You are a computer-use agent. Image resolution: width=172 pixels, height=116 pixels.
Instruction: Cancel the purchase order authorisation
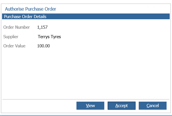click(152, 106)
